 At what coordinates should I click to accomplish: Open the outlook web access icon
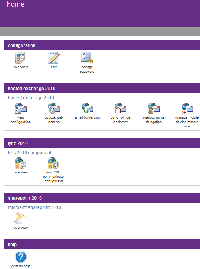click(x=54, y=108)
